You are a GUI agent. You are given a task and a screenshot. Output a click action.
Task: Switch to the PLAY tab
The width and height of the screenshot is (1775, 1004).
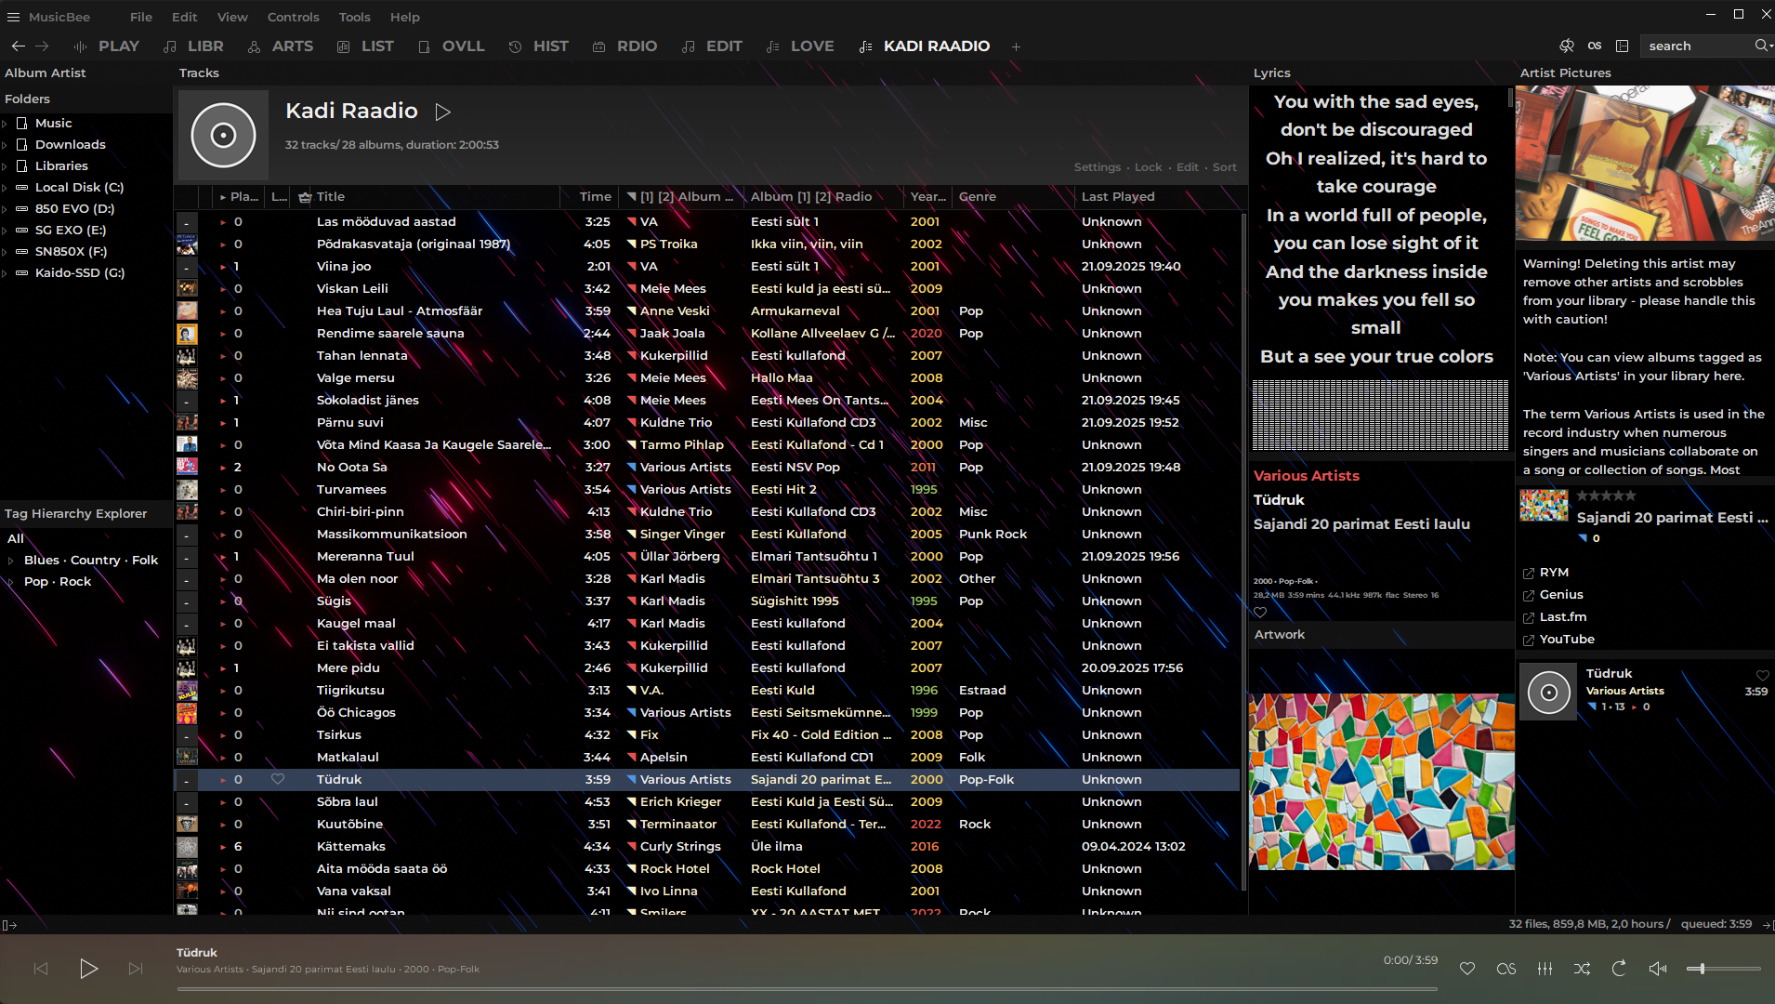pos(106,46)
